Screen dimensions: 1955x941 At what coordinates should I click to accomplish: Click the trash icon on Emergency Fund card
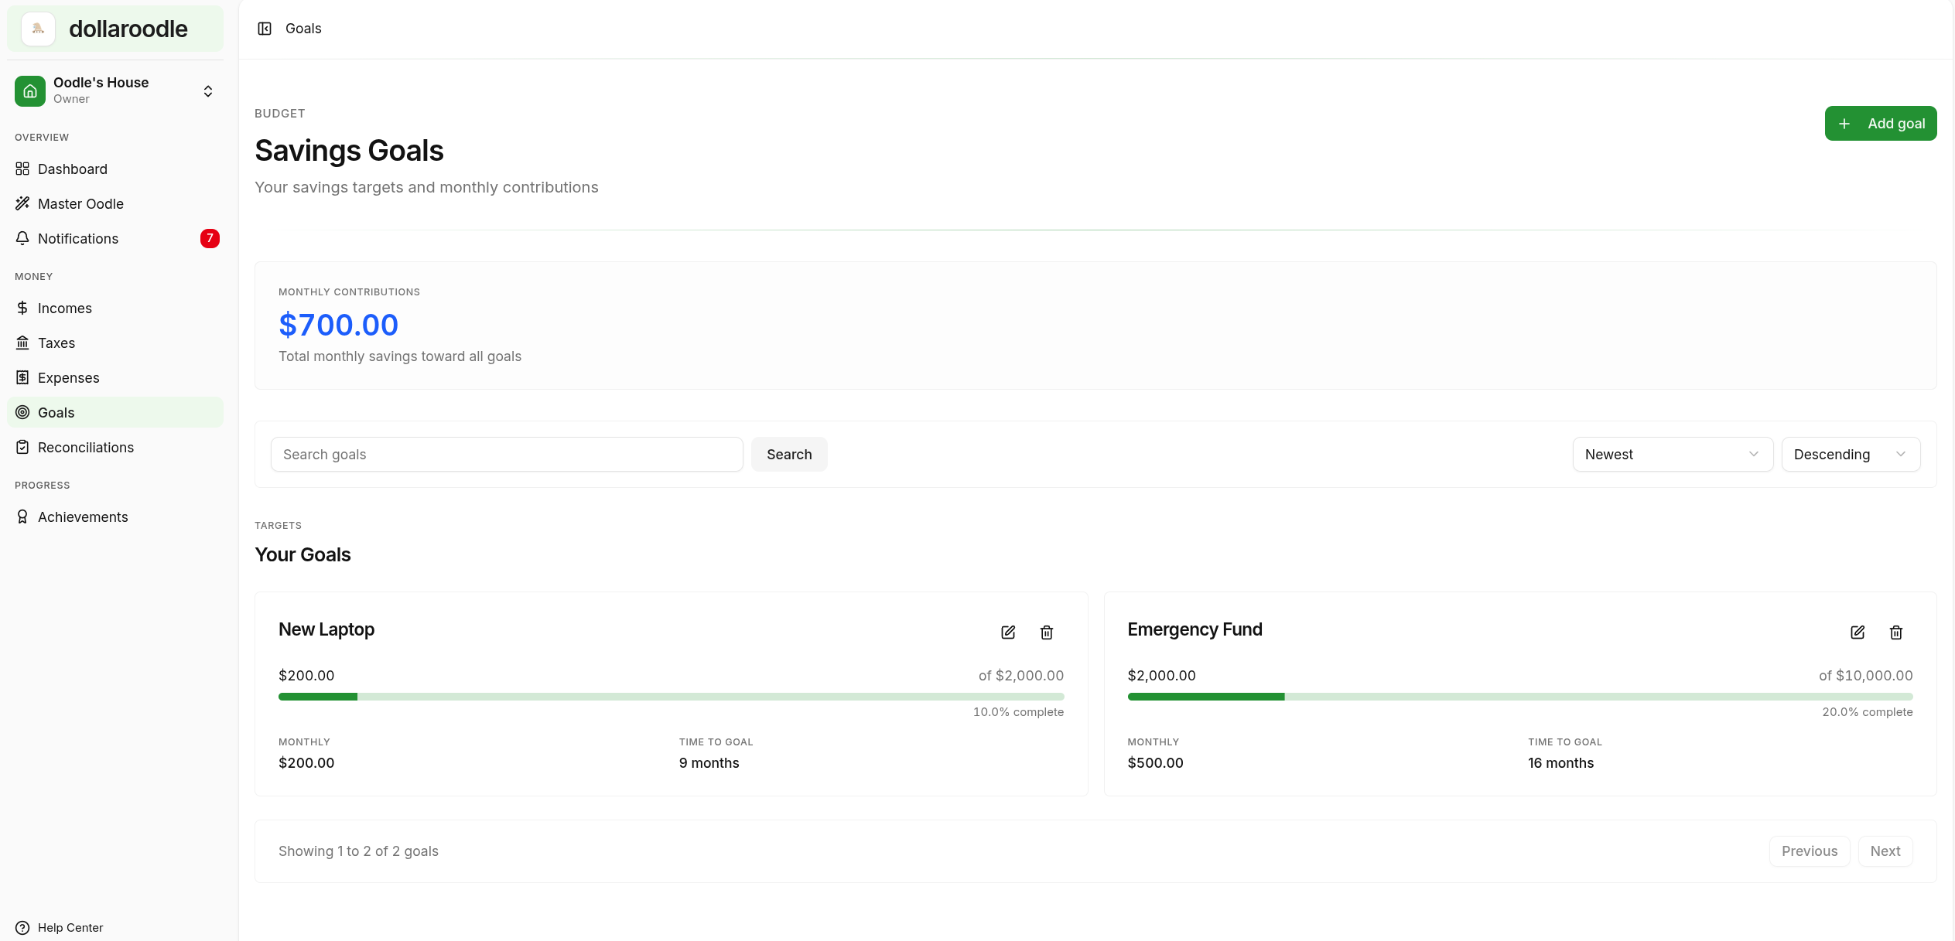point(1895,632)
